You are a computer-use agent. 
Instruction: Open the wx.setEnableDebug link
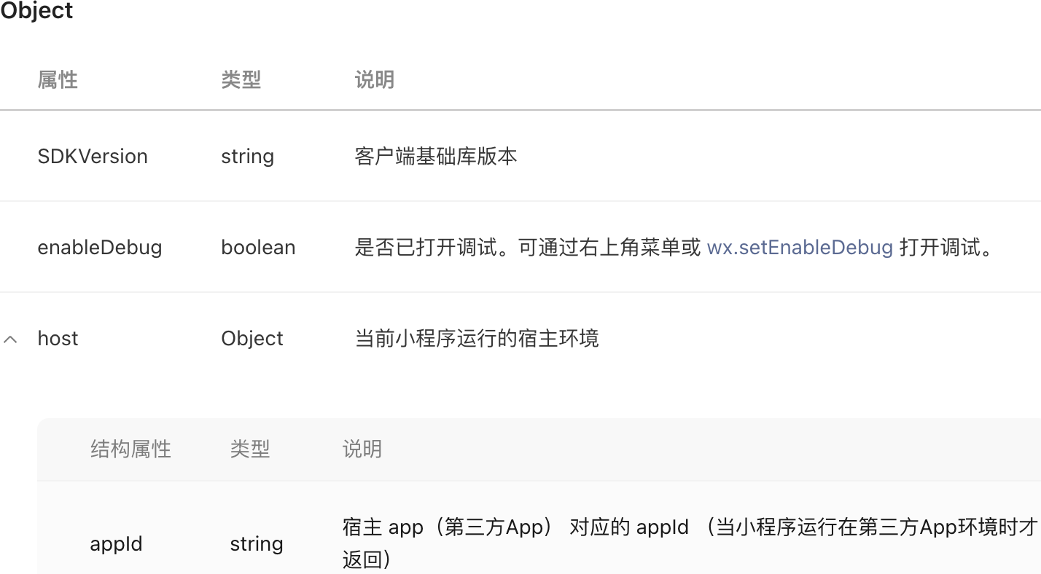pos(800,247)
